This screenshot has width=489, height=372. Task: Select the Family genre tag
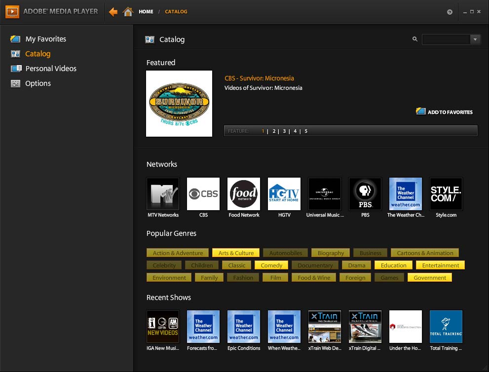click(x=209, y=277)
